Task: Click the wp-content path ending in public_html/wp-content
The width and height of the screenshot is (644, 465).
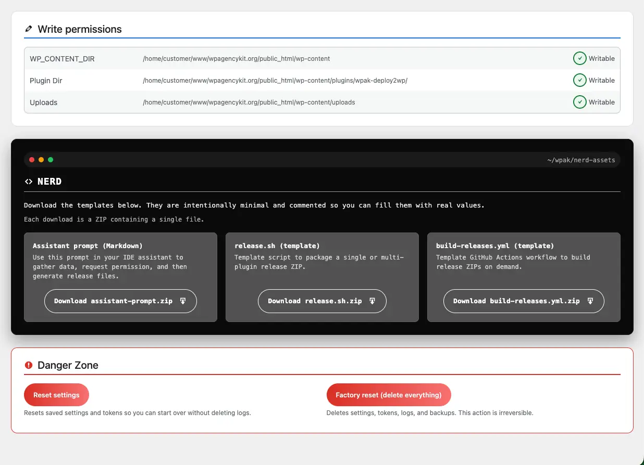Action: click(x=237, y=59)
